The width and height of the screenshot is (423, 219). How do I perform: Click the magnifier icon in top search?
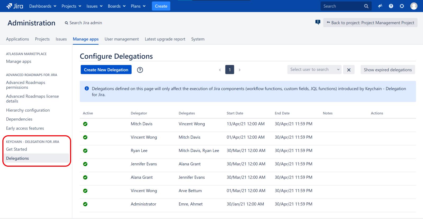(366, 6)
